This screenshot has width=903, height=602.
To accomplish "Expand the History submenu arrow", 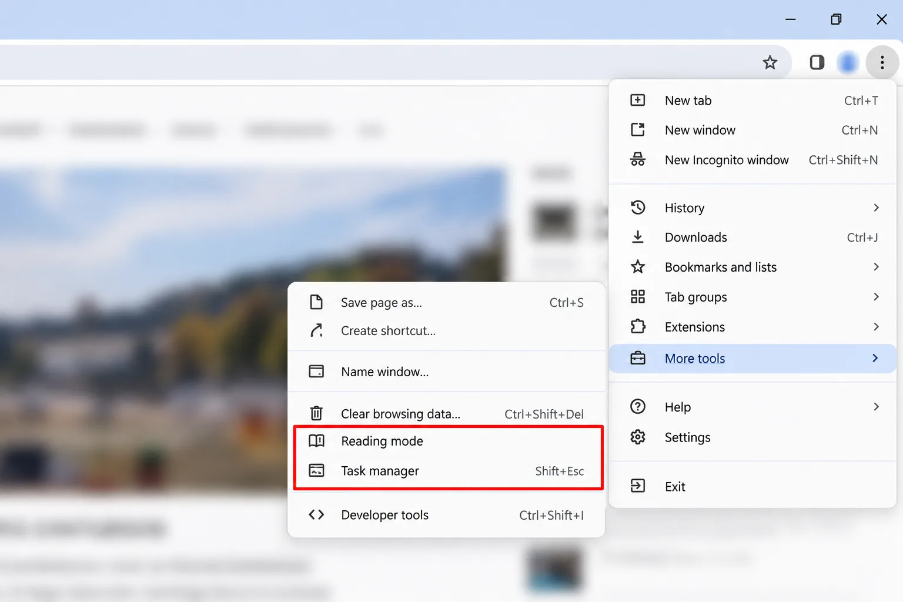I will pyautogui.click(x=876, y=208).
